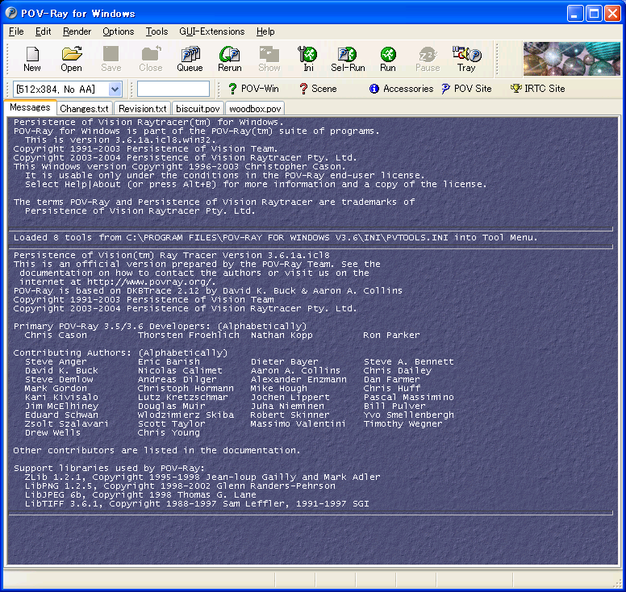The width and height of the screenshot is (626, 592).
Task: Click 'Select Help|About' message line
Action: tap(256, 185)
